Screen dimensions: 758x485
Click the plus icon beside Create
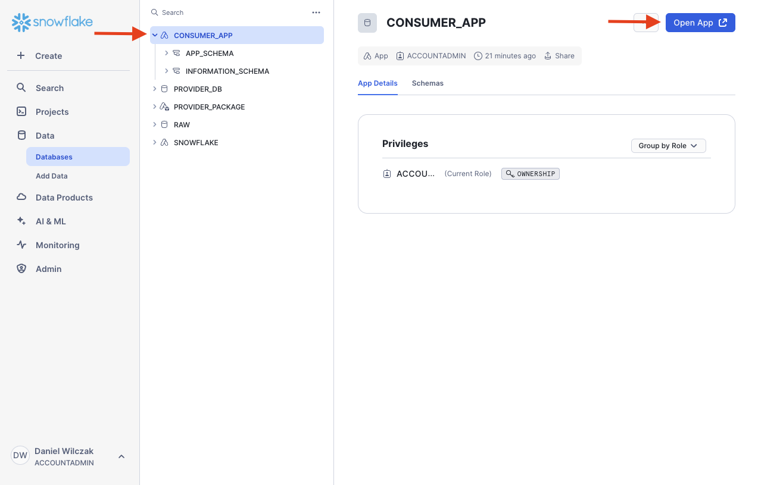pos(21,55)
